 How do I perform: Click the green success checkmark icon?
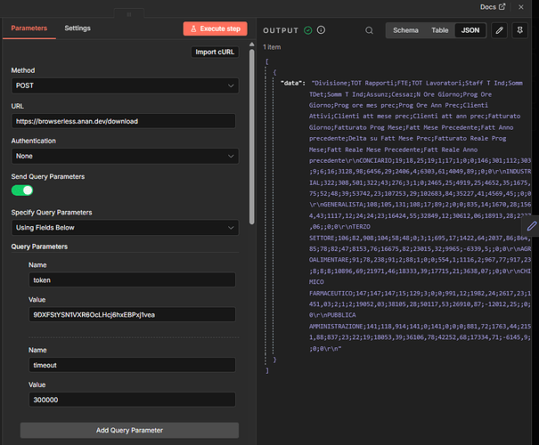click(x=308, y=30)
